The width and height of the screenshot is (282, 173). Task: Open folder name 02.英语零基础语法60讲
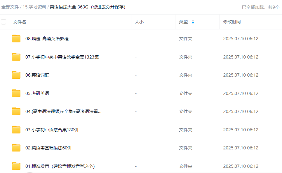point(48,148)
